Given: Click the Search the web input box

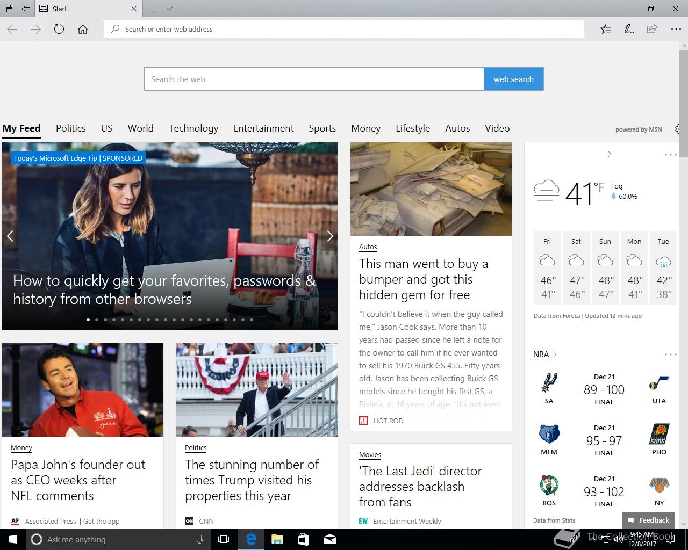Looking at the screenshot, I should tap(314, 79).
